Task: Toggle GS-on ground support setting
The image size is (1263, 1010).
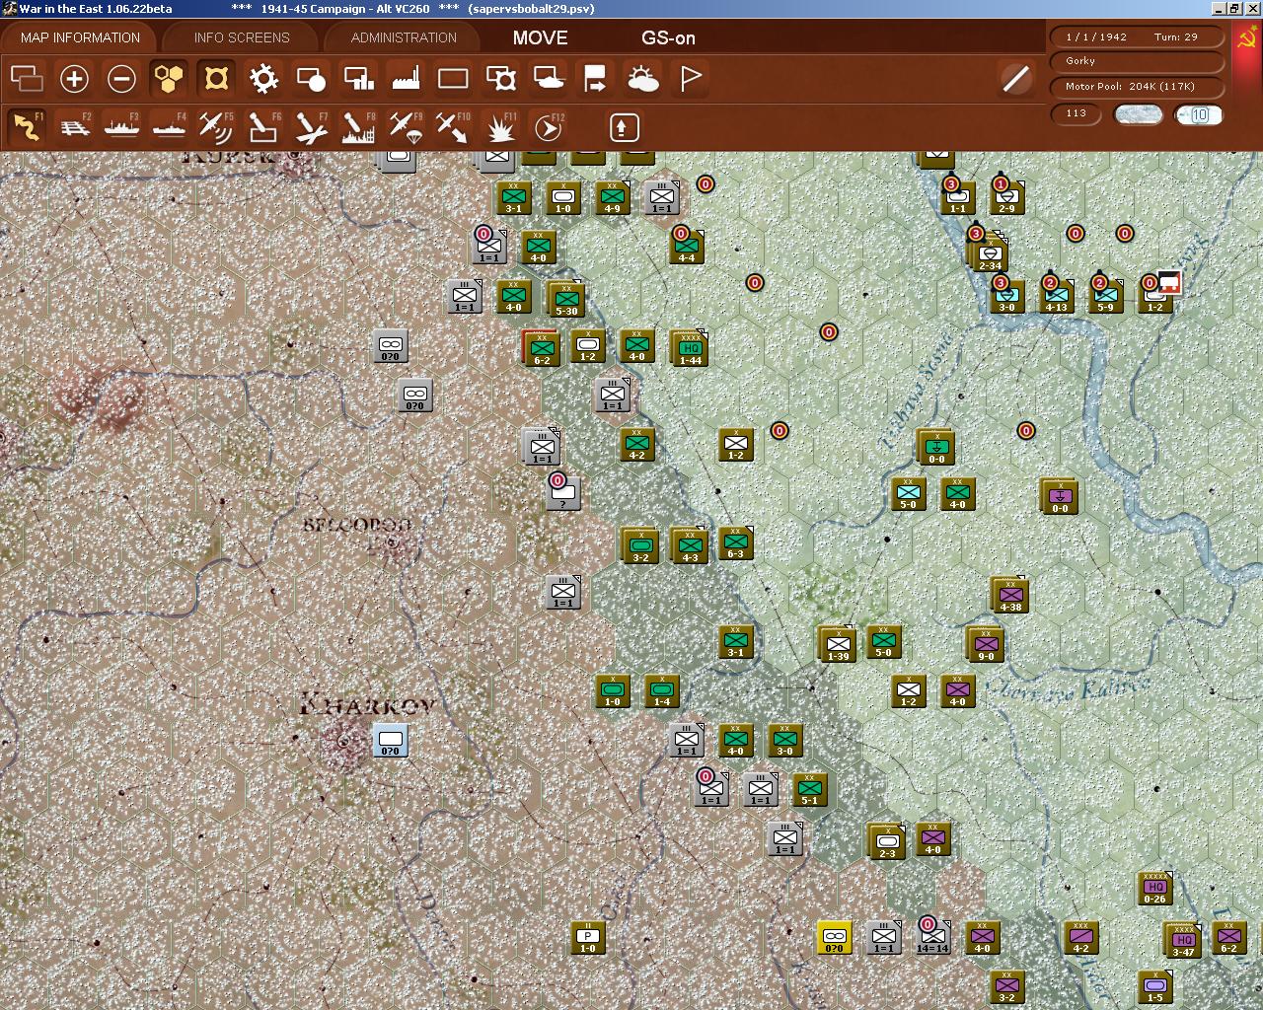Action: click(668, 38)
